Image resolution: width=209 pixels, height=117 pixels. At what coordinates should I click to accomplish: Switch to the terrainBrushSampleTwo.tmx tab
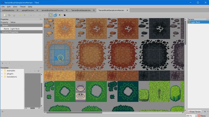point(52,10)
